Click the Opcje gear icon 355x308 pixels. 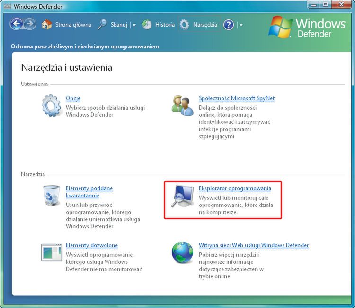52,105
